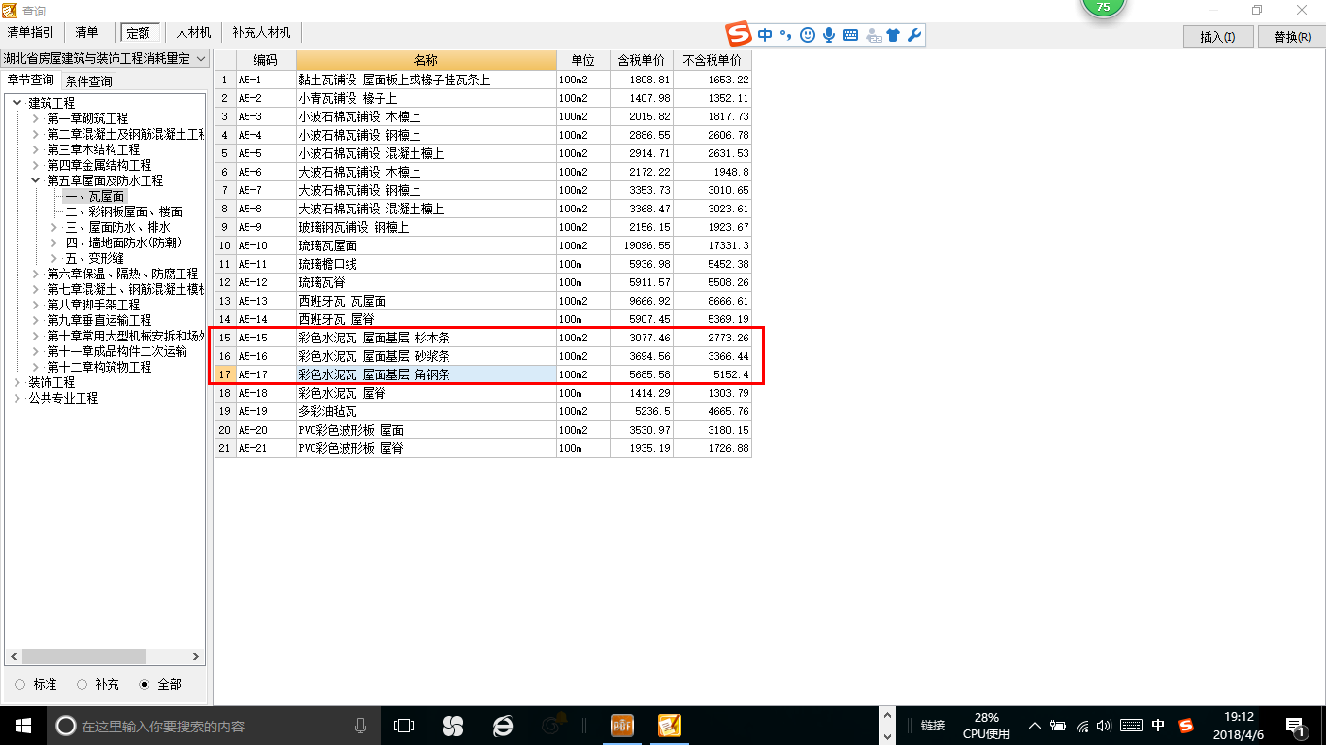Expand 三、屋面防水、排水 node
Screen dimensions: 1326x745
click(x=54, y=227)
